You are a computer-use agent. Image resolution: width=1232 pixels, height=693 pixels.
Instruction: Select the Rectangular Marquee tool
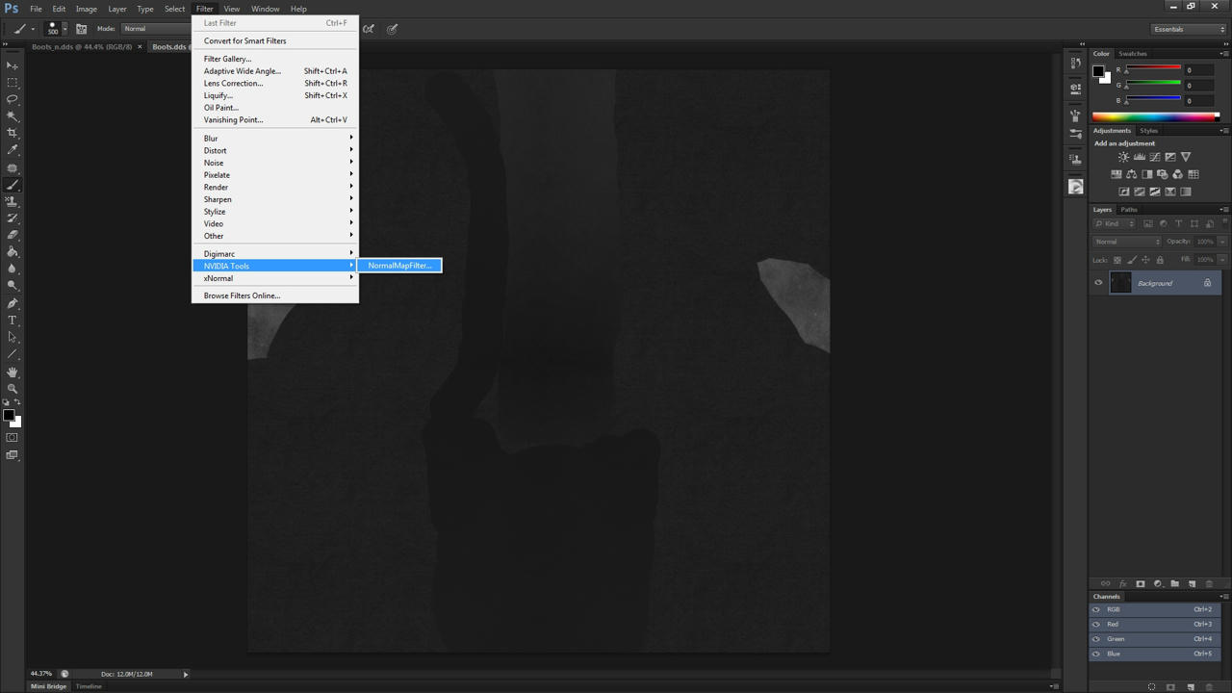[x=13, y=83]
